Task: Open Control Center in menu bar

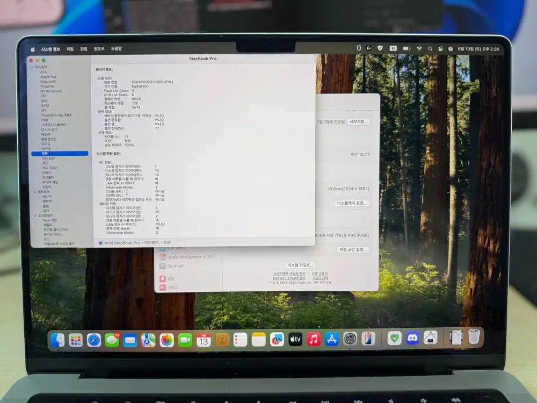Action: click(x=440, y=49)
